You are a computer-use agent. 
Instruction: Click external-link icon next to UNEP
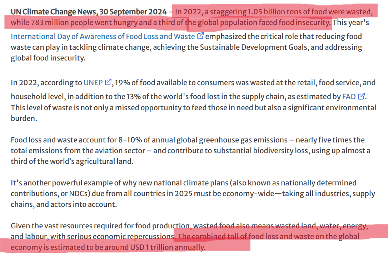[x=108, y=82]
